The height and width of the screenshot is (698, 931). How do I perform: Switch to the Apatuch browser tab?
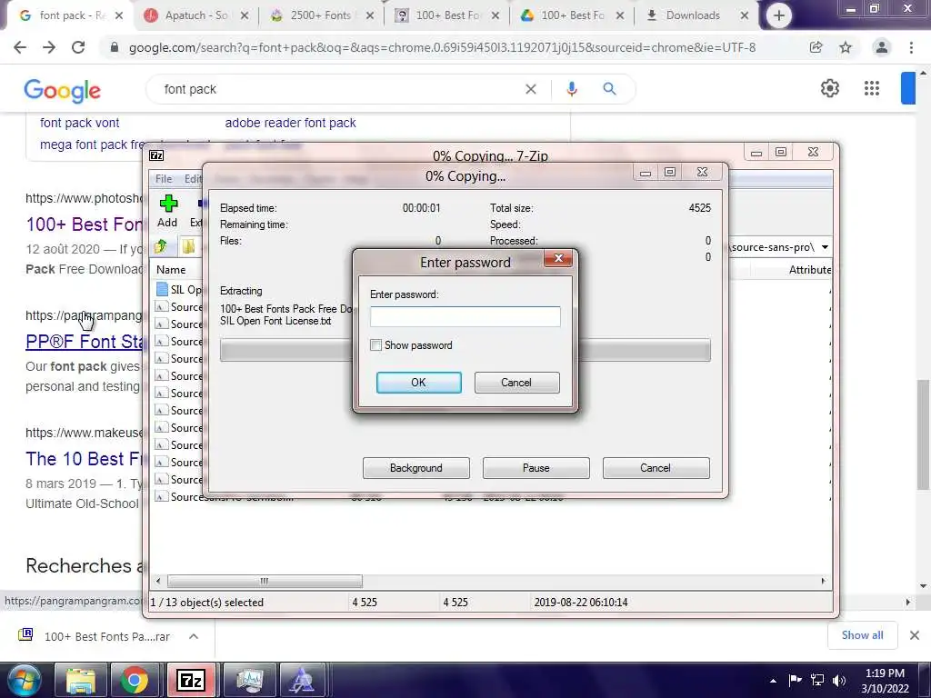click(x=196, y=15)
